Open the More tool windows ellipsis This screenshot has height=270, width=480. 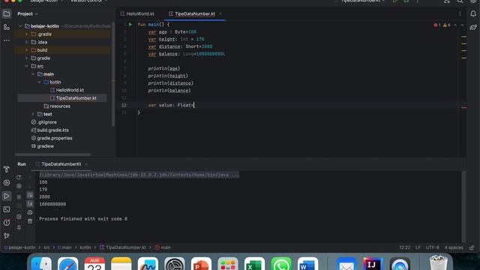(7, 40)
